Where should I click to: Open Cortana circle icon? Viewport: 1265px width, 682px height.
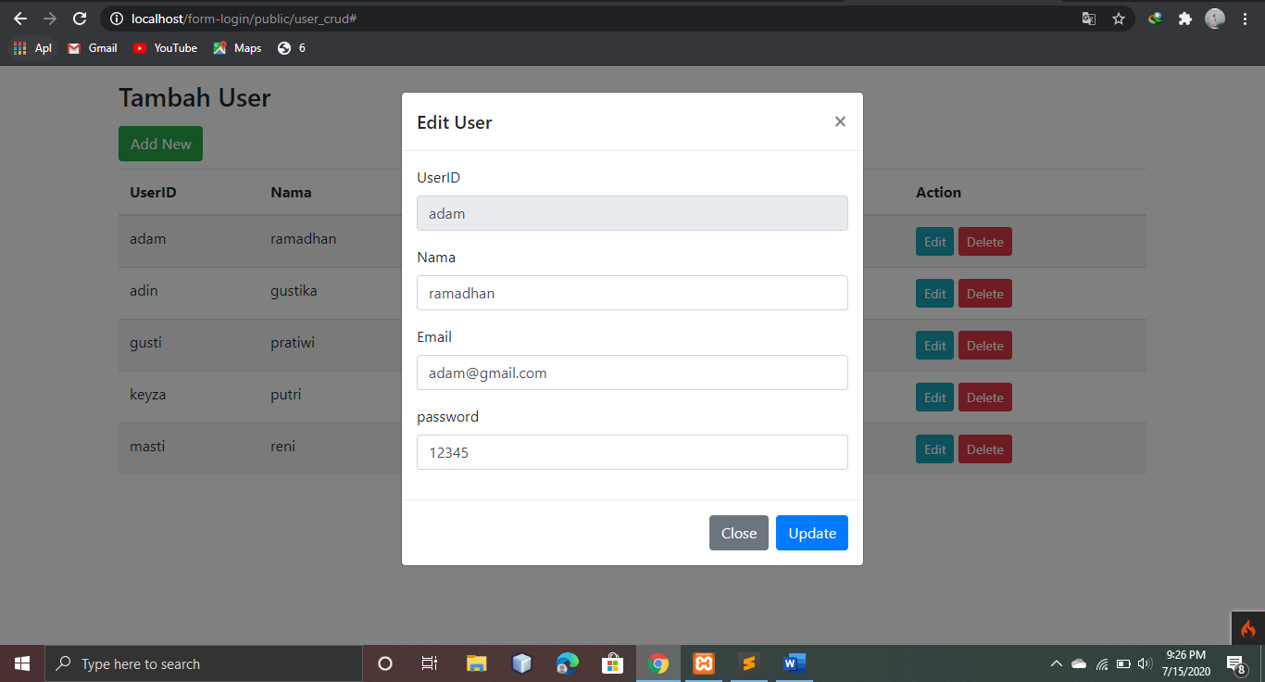385,663
